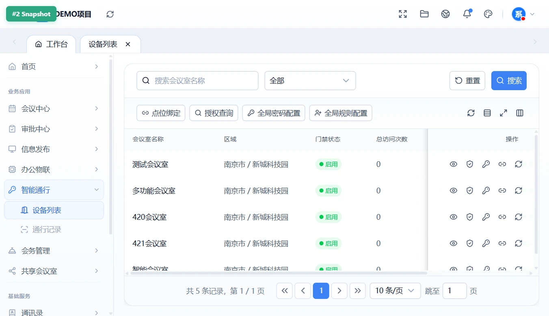Change table row density icon
This screenshot has height=316, width=549.
click(487, 113)
